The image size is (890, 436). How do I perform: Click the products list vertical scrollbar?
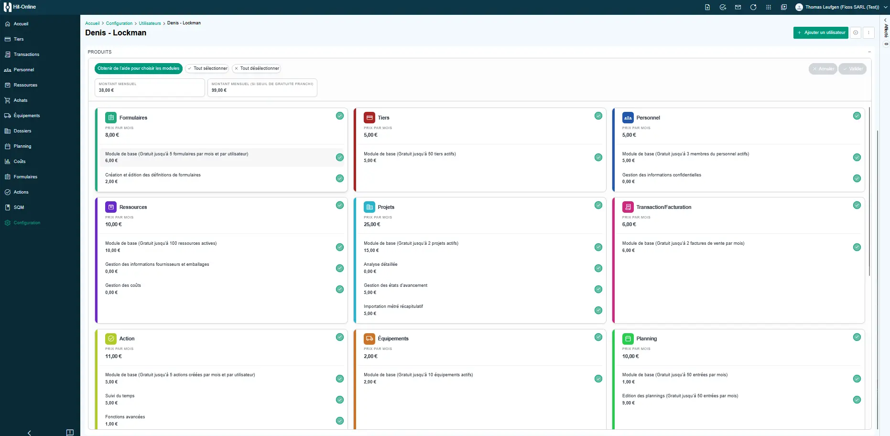point(869,191)
